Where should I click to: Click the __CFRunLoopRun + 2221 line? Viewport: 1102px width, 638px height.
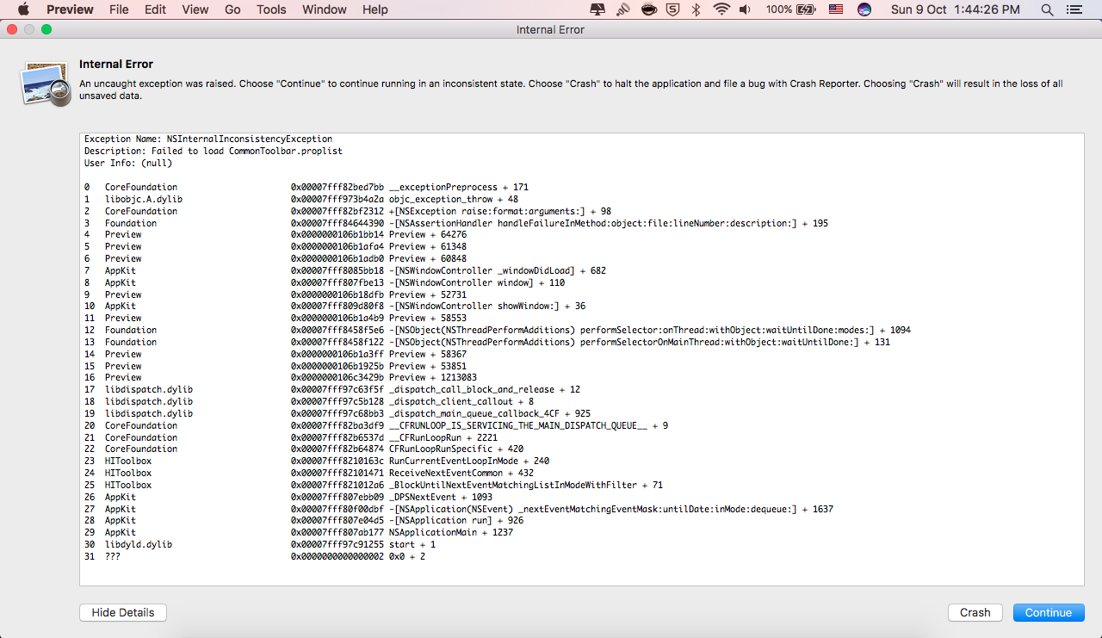pos(291,437)
